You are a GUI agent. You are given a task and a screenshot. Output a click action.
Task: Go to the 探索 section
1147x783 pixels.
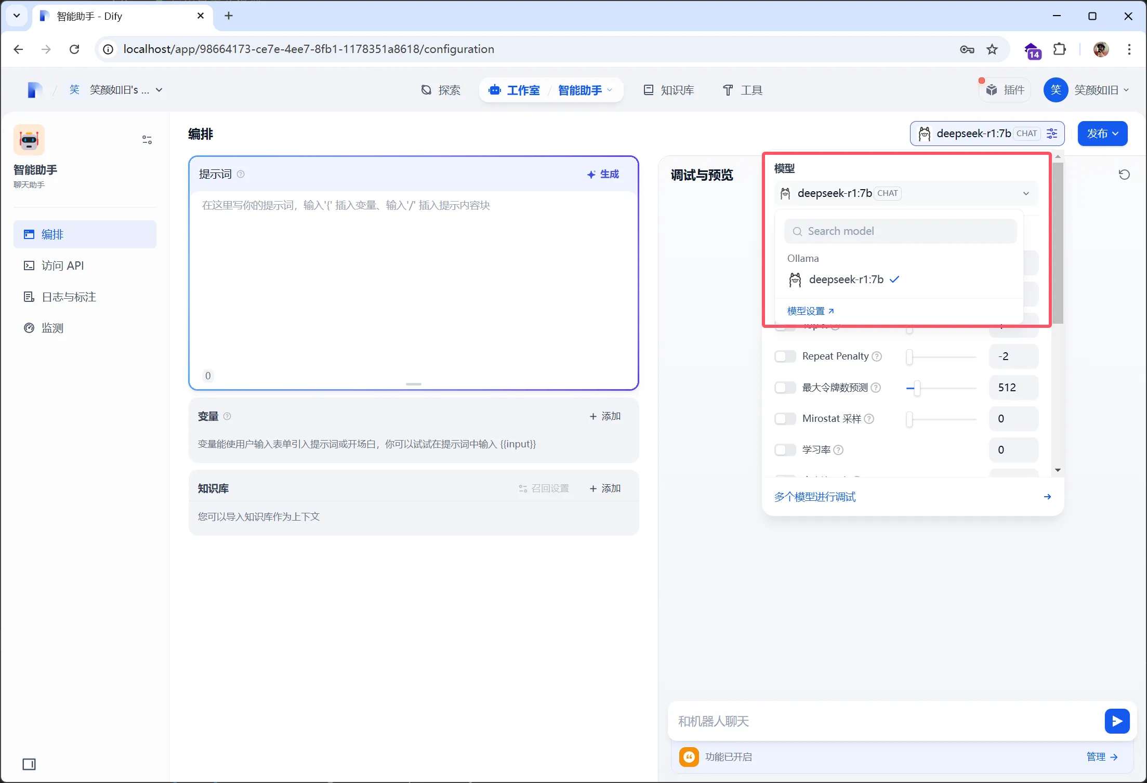[441, 90]
